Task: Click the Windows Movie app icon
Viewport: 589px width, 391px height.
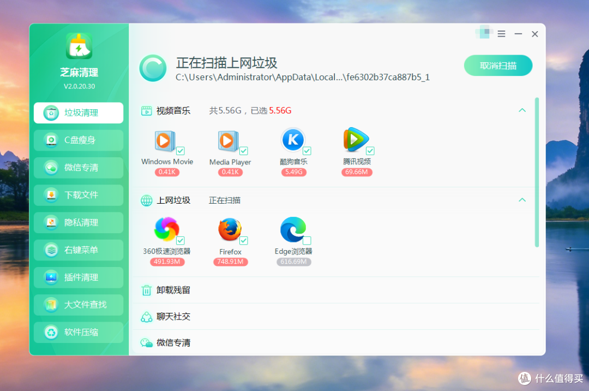Action: point(165,141)
